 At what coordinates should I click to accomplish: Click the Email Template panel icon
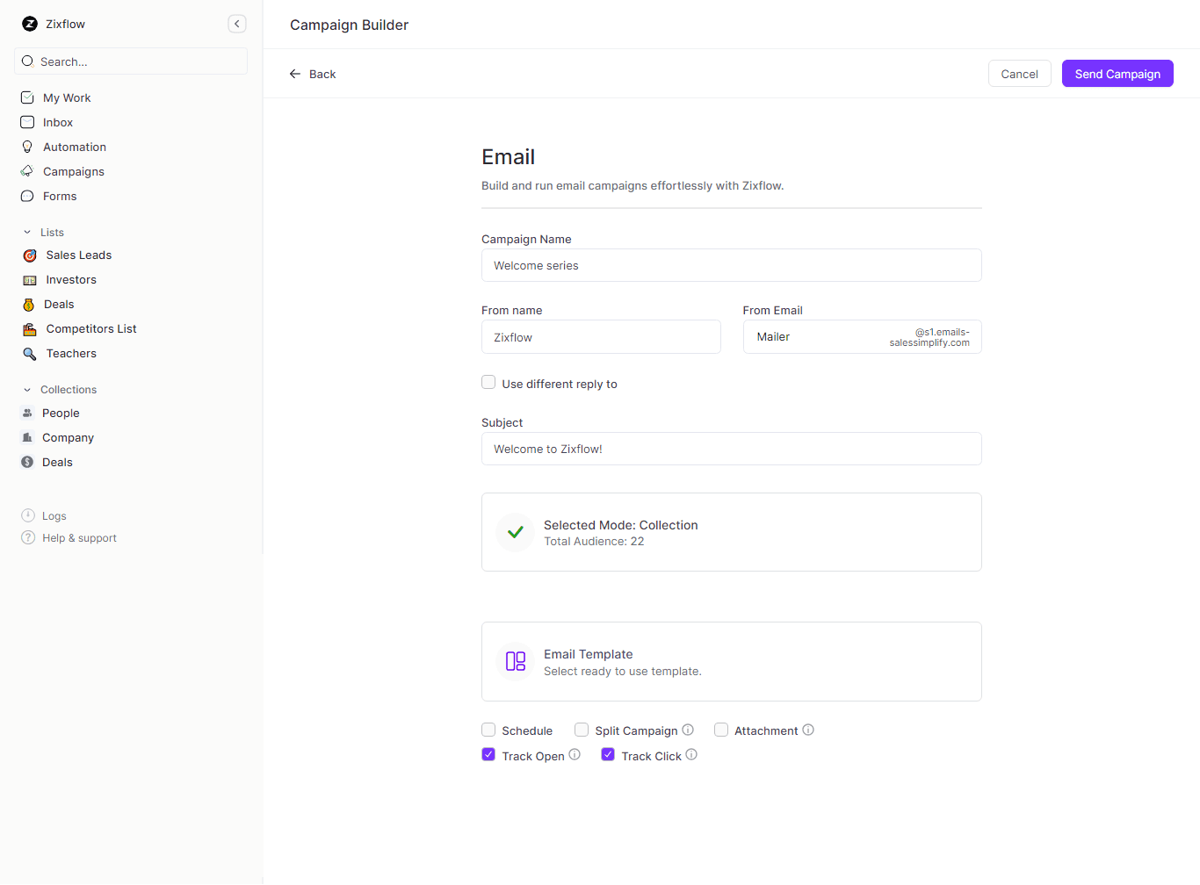516,661
